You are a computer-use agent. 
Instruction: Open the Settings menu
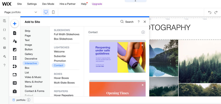(x=32, y=4)
